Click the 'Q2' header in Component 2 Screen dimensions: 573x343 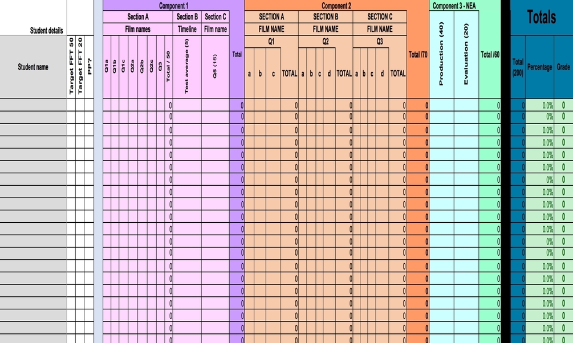[326, 42]
